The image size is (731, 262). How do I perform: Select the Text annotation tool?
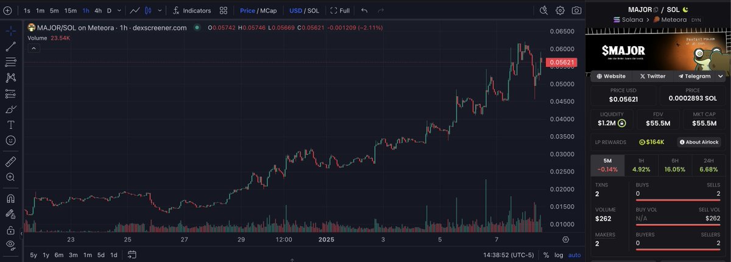[10, 125]
